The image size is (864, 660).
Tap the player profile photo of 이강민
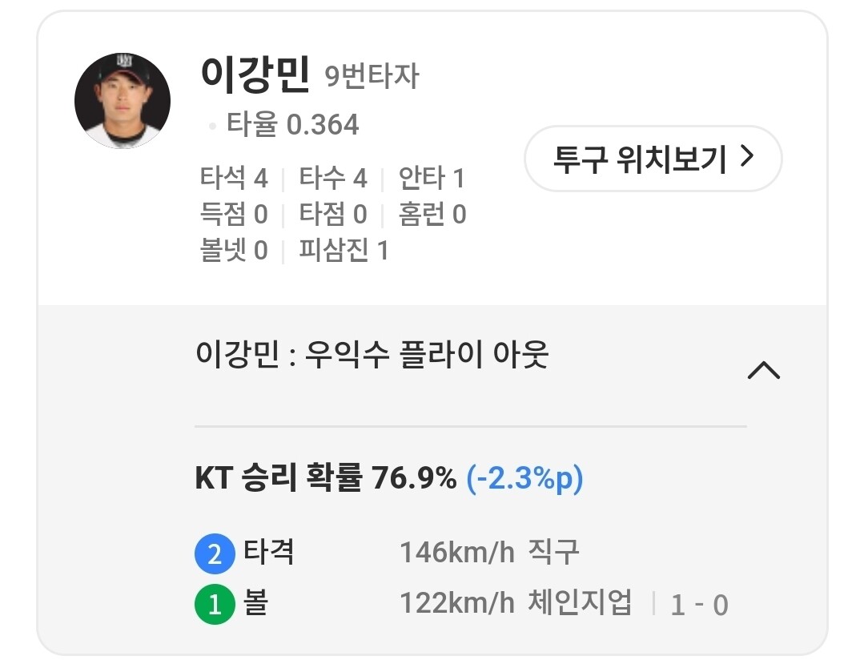coord(123,101)
